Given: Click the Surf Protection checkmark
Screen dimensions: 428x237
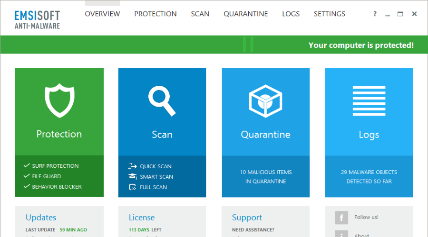Looking at the screenshot, I should point(27,165).
